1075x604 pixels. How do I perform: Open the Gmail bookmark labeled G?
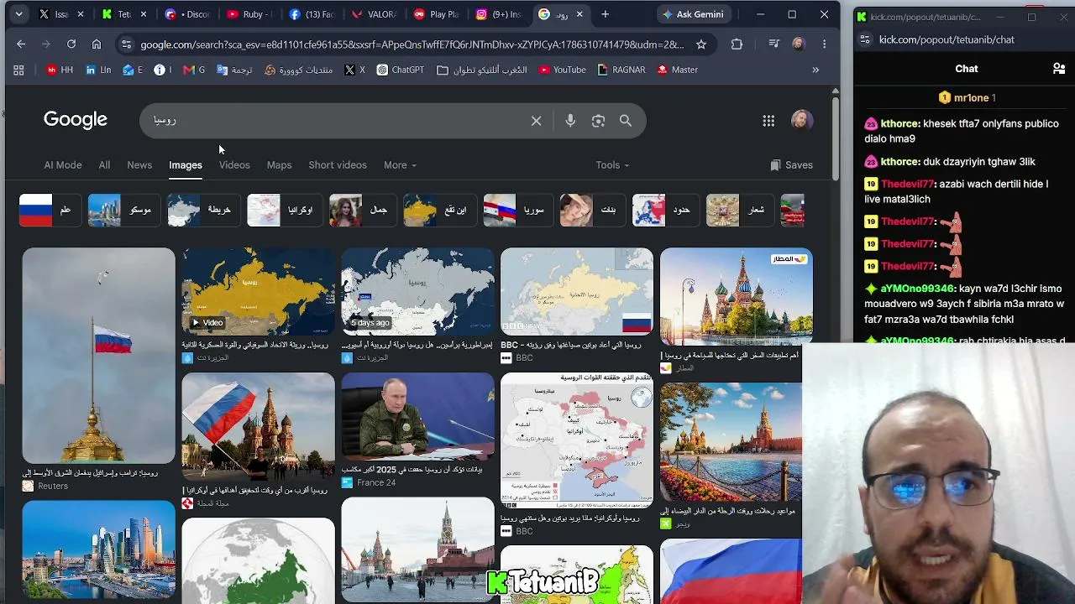(194, 70)
